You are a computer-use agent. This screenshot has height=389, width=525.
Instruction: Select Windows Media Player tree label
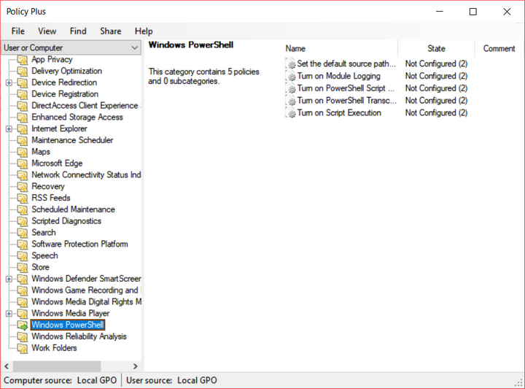(70, 313)
